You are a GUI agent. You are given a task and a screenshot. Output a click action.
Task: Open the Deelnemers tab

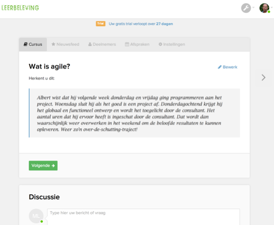click(102, 44)
